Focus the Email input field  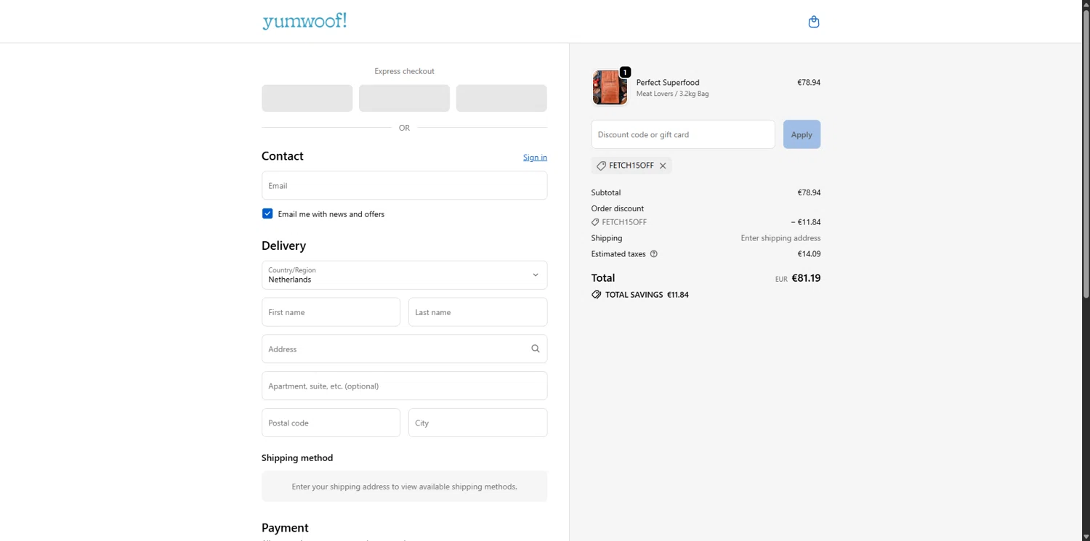point(404,185)
